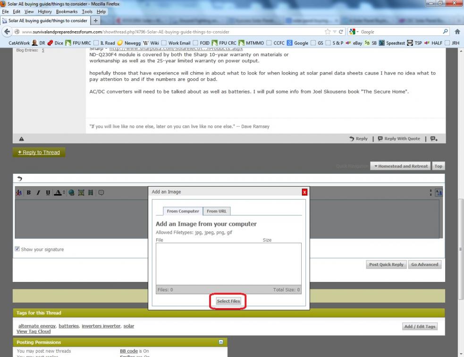Collapse the Posting Permissions panel
The width and height of the screenshot is (464, 357).
[220, 341]
